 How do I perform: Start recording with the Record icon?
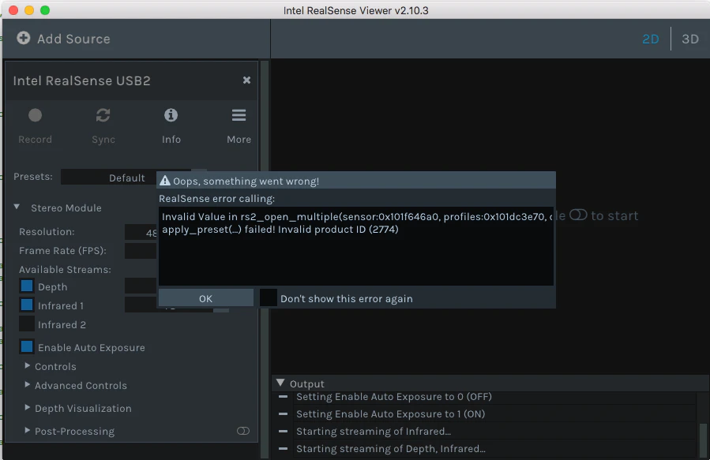click(x=35, y=115)
